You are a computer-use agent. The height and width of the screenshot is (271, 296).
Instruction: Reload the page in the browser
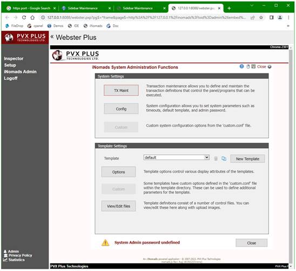tap(24, 18)
